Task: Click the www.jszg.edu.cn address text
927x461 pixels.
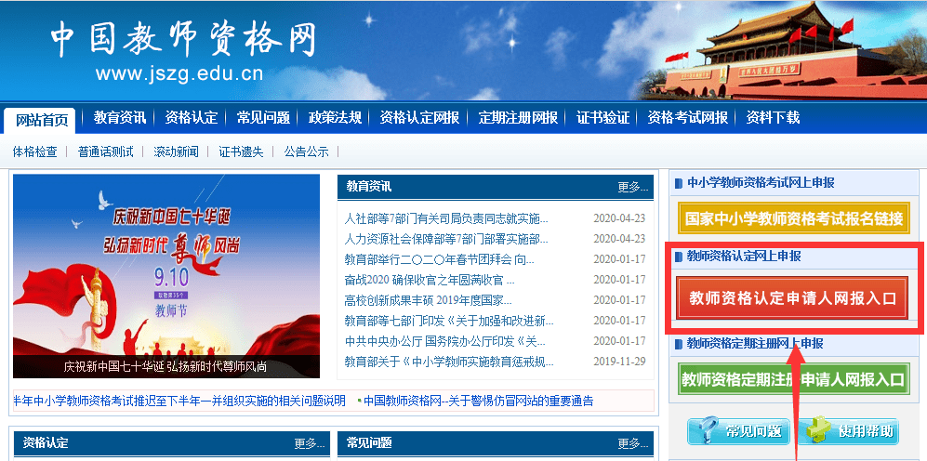Action: tap(179, 73)
